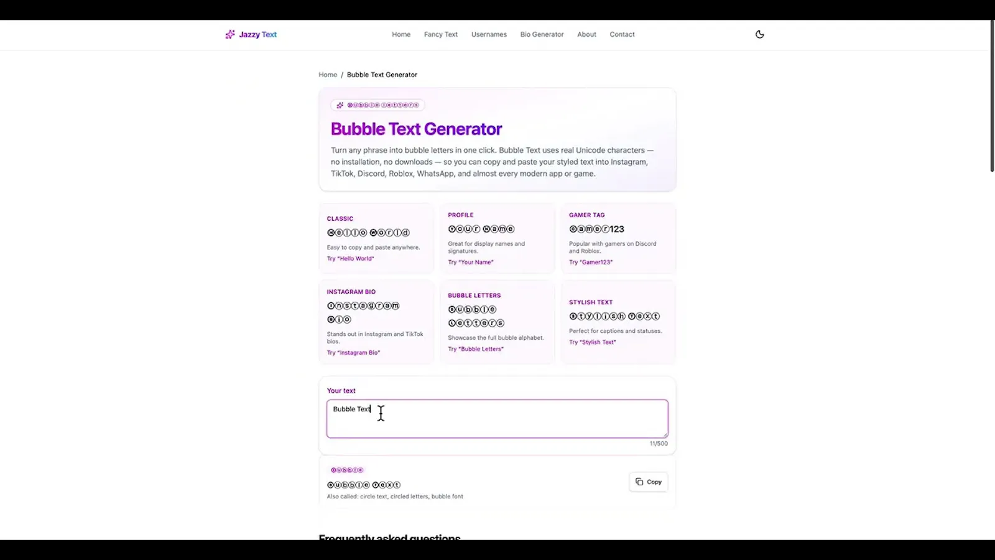Open the Home navigation menu item
Viewport: 995px width, 560px height.
pos(401,34)
